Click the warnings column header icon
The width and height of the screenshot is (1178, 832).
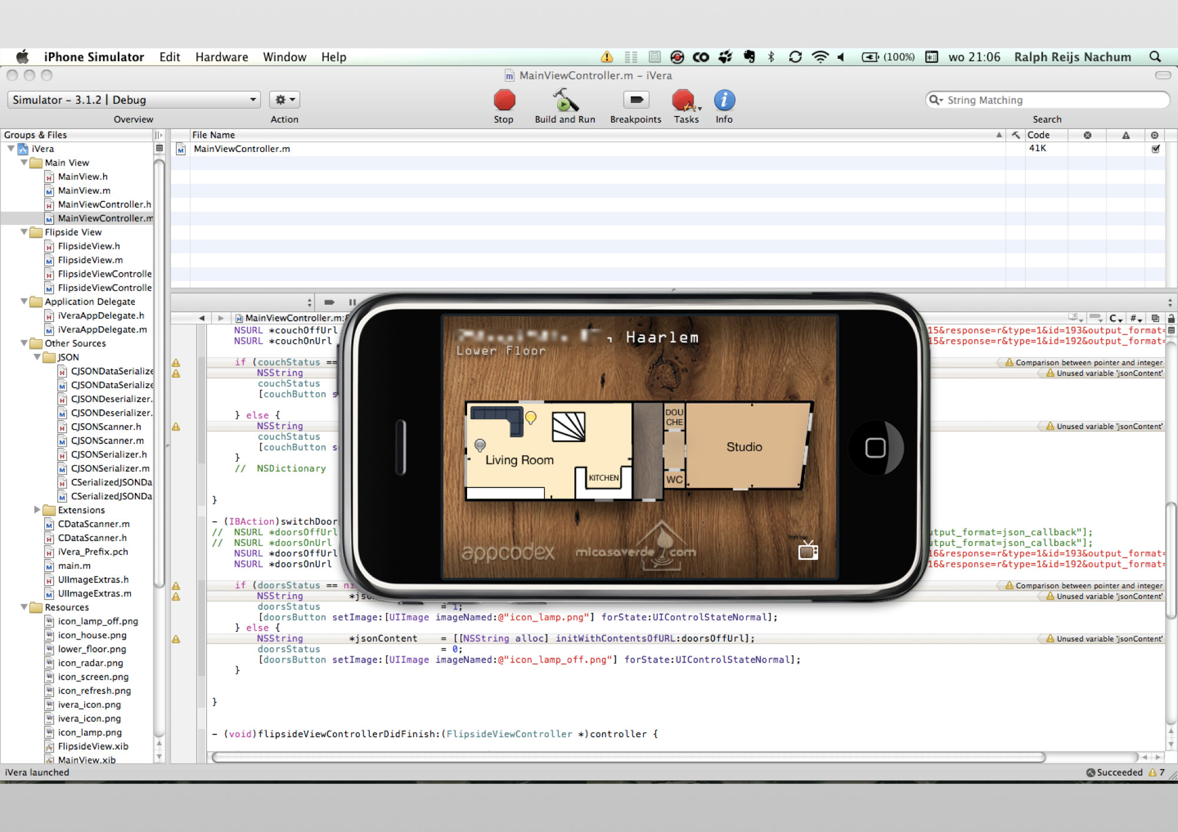pyautogui.click(x=1126, y=135)
